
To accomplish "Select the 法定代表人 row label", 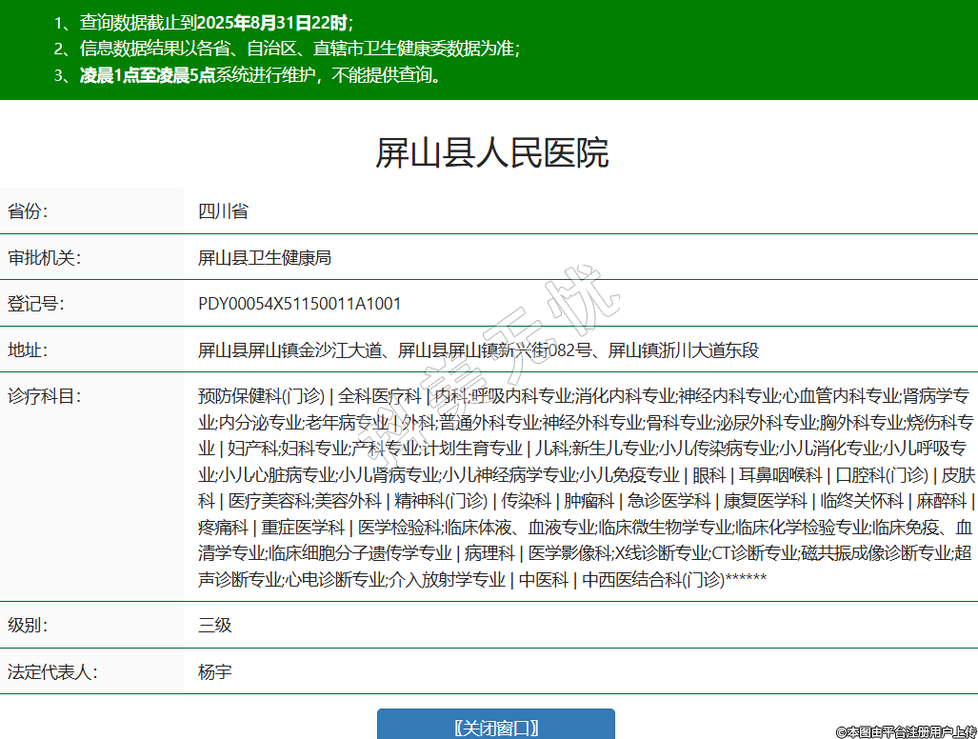I will pyautogui.click(x=52, y=671).
